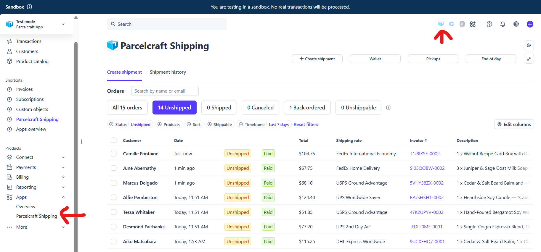Toggle the select-all orders checkbox
The width and height of the screenshot is (541, 252).
click(x=114, y=140)
